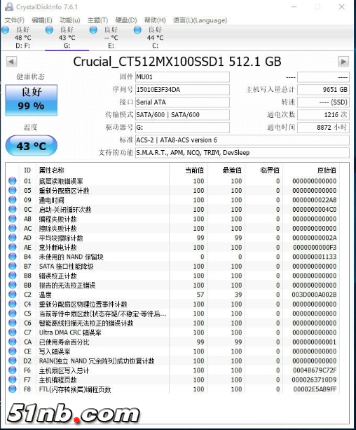Select the 未使用的 NAND 保留块 row text
The image size is (356, 430).
71,257
